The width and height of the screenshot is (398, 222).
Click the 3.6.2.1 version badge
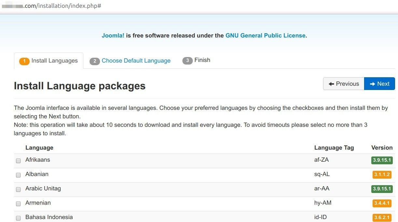(382, 217)
